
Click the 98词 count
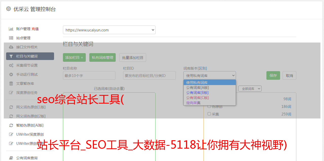tap(287, 99)
